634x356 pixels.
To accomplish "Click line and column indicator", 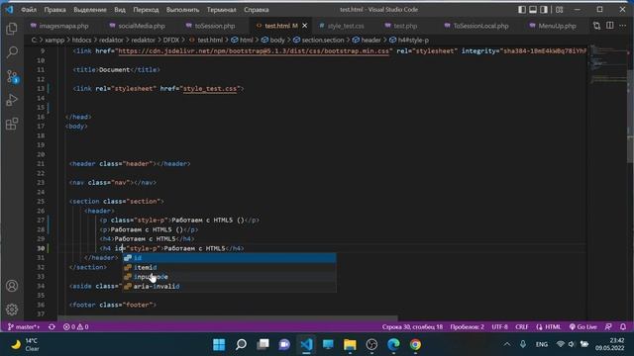I will [x=412, y=327].
